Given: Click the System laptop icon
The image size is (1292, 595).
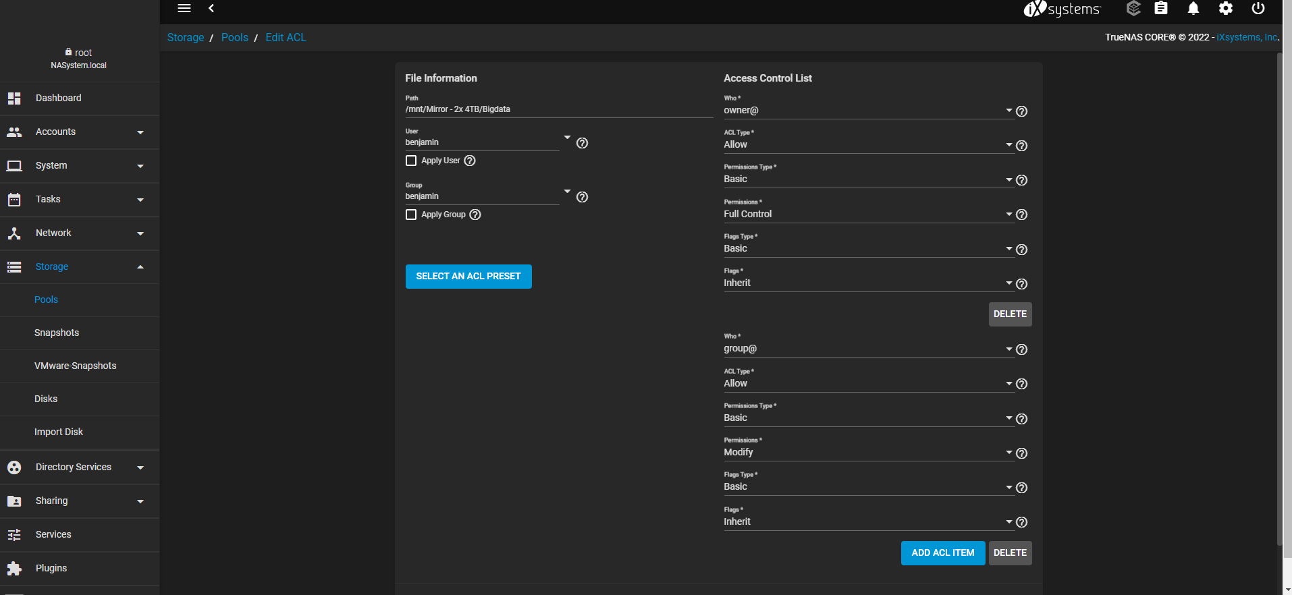Looking at the screenshot, I should click(x=14, y=166).
